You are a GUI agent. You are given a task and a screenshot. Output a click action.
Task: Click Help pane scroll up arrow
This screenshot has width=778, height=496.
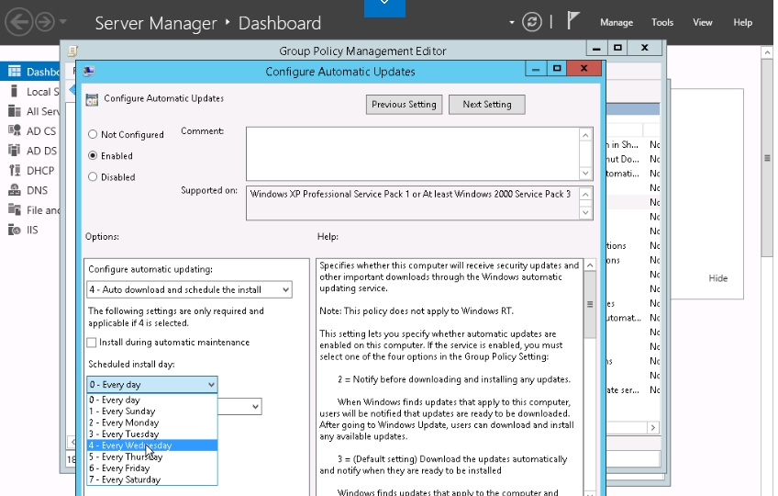590,265
